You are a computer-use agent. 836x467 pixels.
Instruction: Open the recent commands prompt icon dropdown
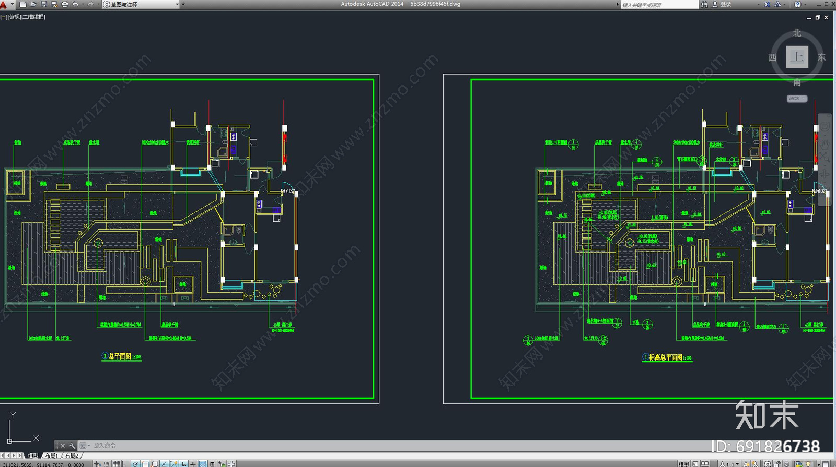[84, 446]
